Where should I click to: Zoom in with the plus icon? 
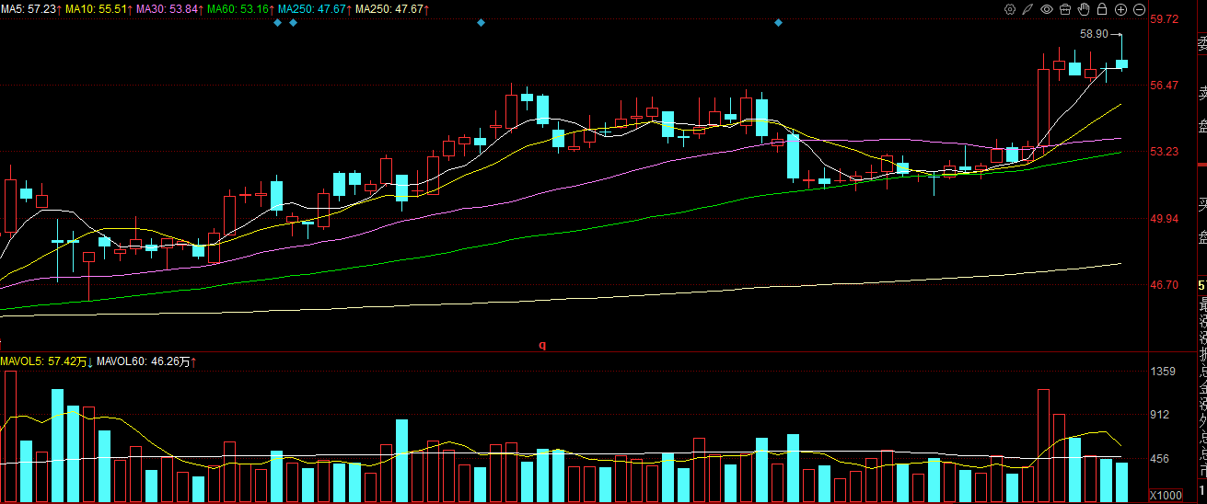(x=1120, y=9)
